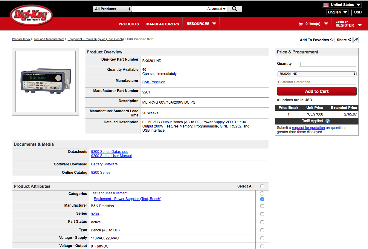The height and width of the screenshot is (249, 368).
Task: Go to Test and Measurement breadcrumb
Action: [x=49, y=39]
